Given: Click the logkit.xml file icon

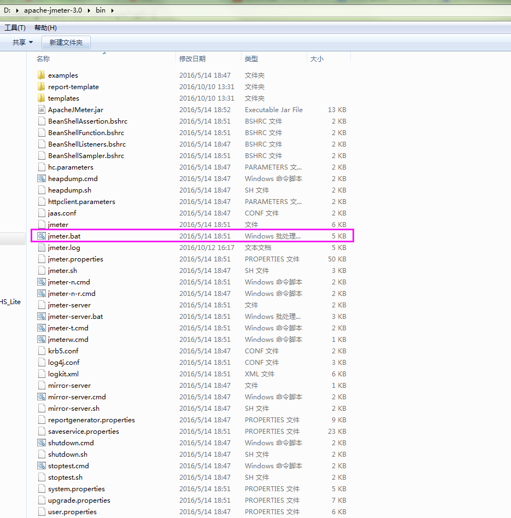Looking at the screenshot, I should tap(42, 374).
